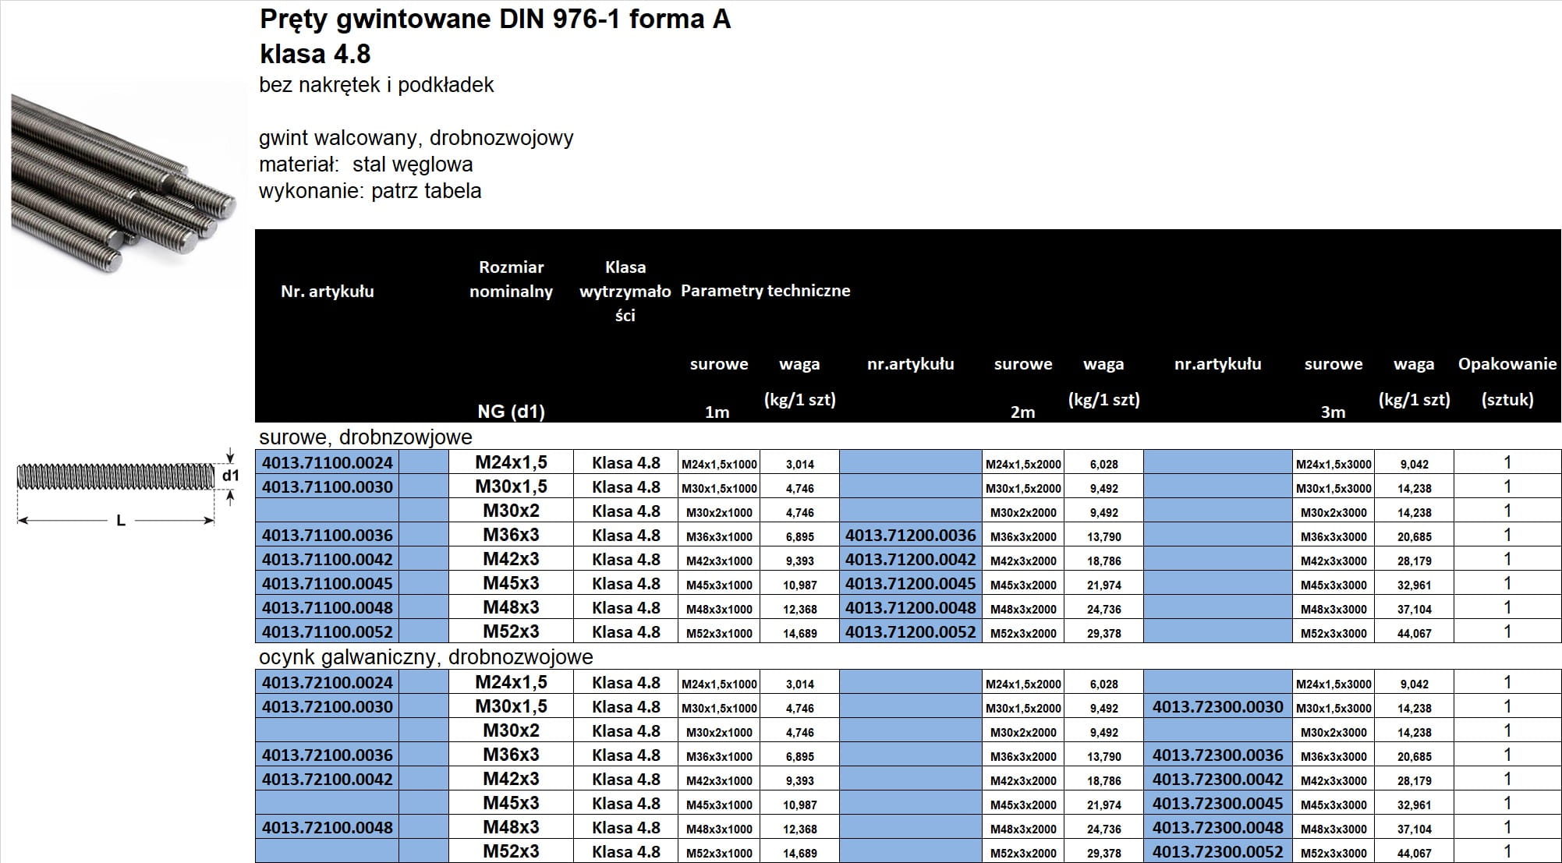Image resolution: width=1562 pixels, height=863 pixels.
Task: Select the M30x2 size cell in the raw section
Action: [511, 511]
